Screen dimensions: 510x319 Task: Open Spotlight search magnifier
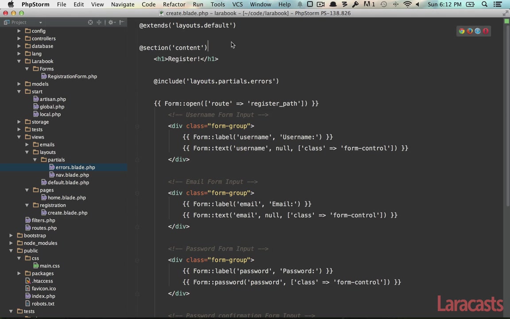coord(485,4)
